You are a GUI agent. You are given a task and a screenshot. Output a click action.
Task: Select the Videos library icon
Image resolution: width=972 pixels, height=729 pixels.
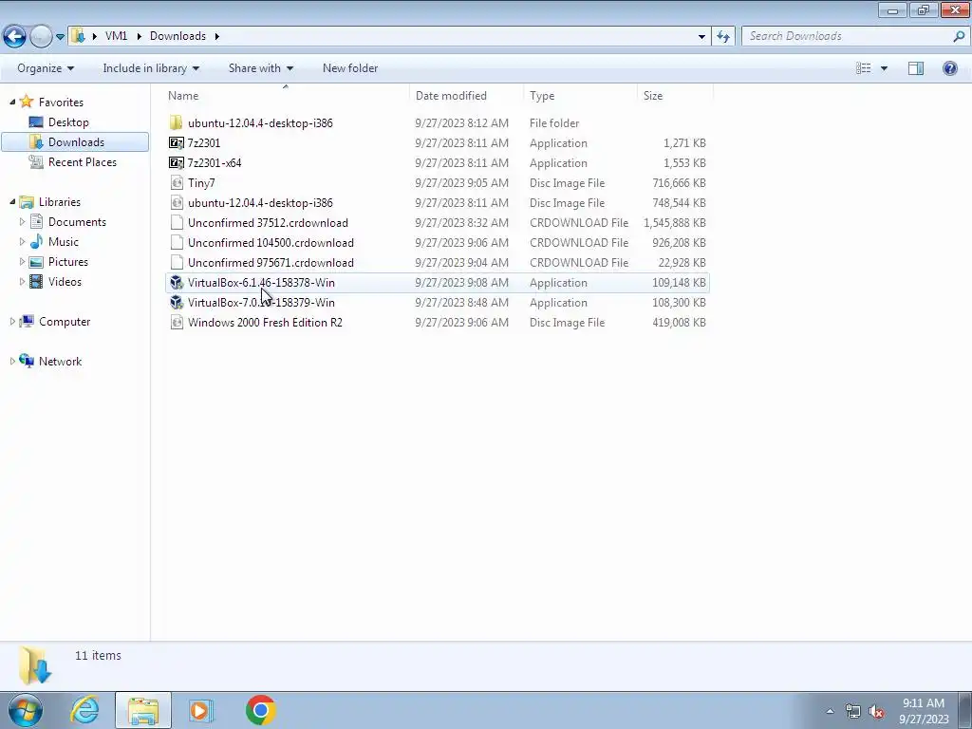37,281
